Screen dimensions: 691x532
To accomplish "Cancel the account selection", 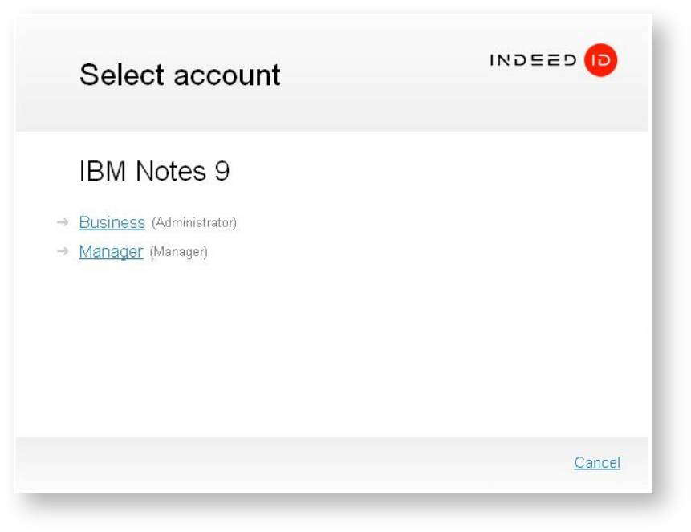I will pyautogui.click(x=596, y=463).
